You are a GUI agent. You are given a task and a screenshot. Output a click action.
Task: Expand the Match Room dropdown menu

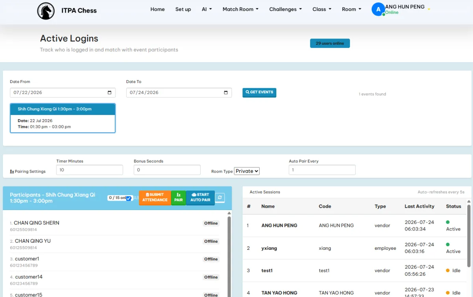pyautogui.click(x=240, y=9)
